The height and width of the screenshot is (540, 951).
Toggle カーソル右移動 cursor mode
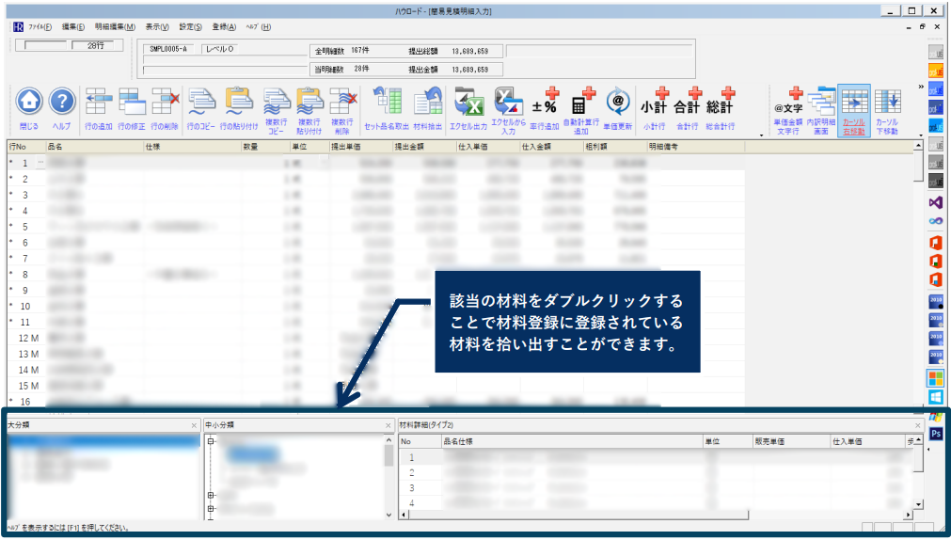pyautogui.click(x=853, y=103)
